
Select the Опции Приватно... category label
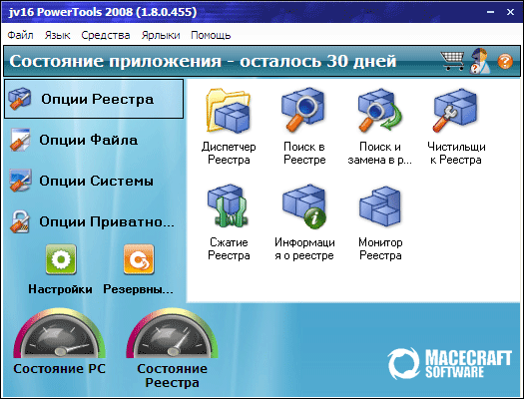pos(107,222)
